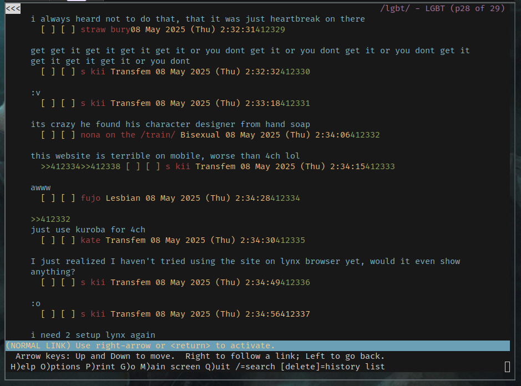Screen dimensions: 521x386
Task: Follow post number link 412330
Action: [295, 72]
